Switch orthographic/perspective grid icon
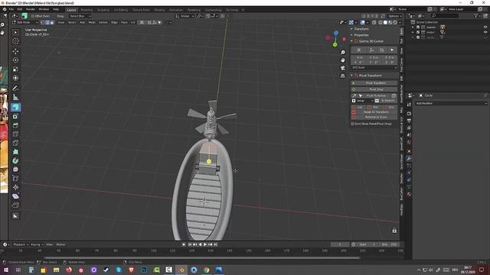 (343, 76)
